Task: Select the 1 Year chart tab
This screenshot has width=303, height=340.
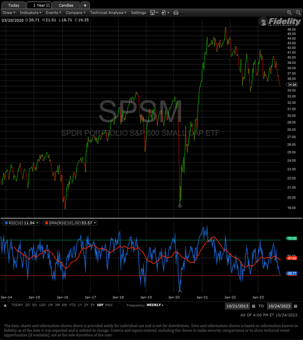Action: [39, 5]
